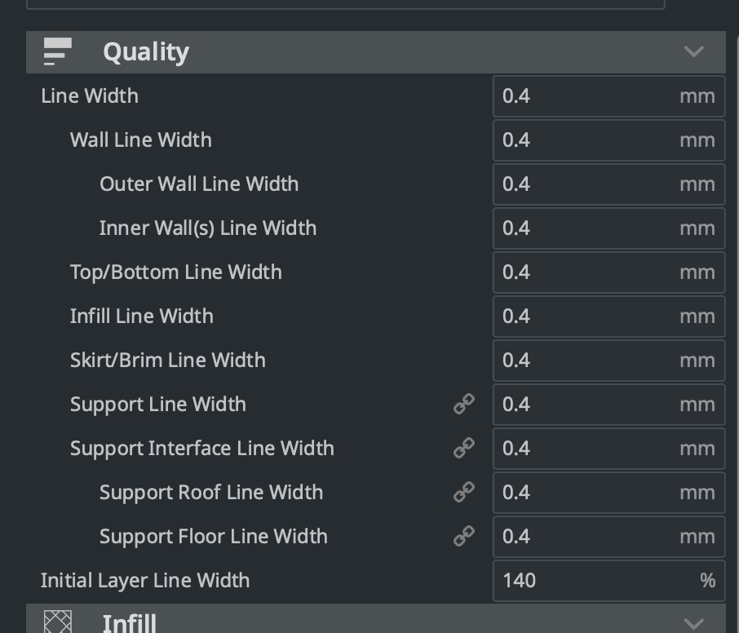Screen dimensions: 739x633
Task: Open the Quality category header
Action: tap(376, 52)
